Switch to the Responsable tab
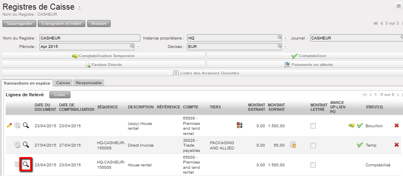This screenshot has width=403, height=176. coord(89,83)
